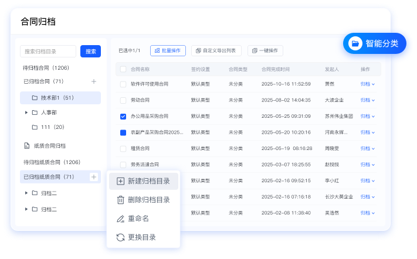Image resolution: width=417 pixels, height=259 pixels.
Task: Check the 软件许可使用合同 row checkbox
Action: pos(123,84)
